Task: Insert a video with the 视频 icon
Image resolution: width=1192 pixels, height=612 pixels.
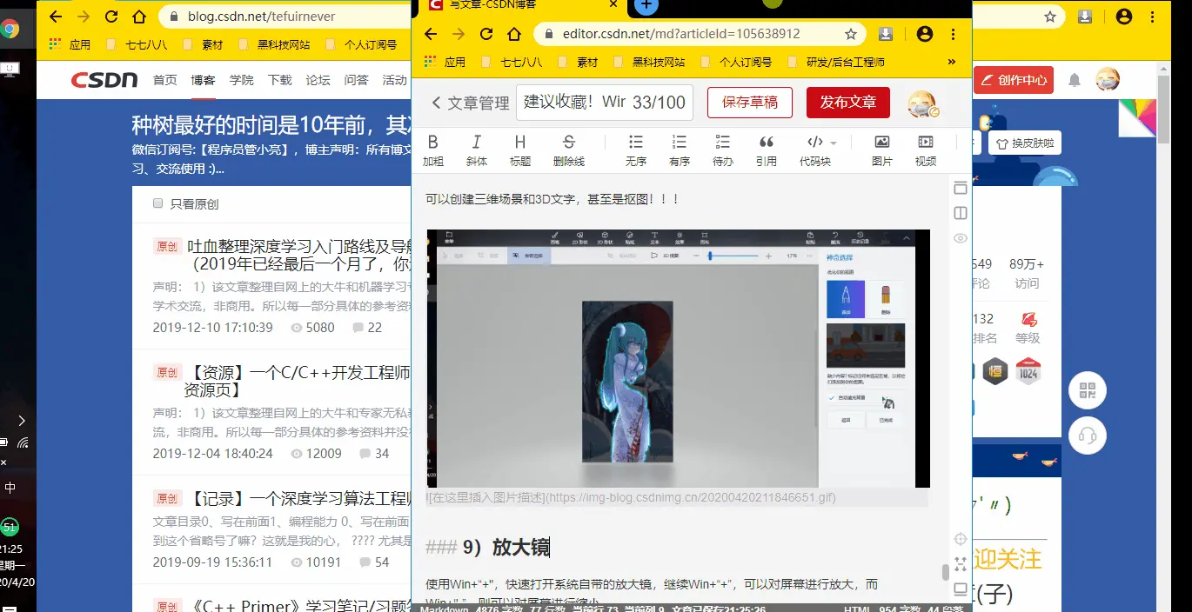Action: (x=925, y=148)
